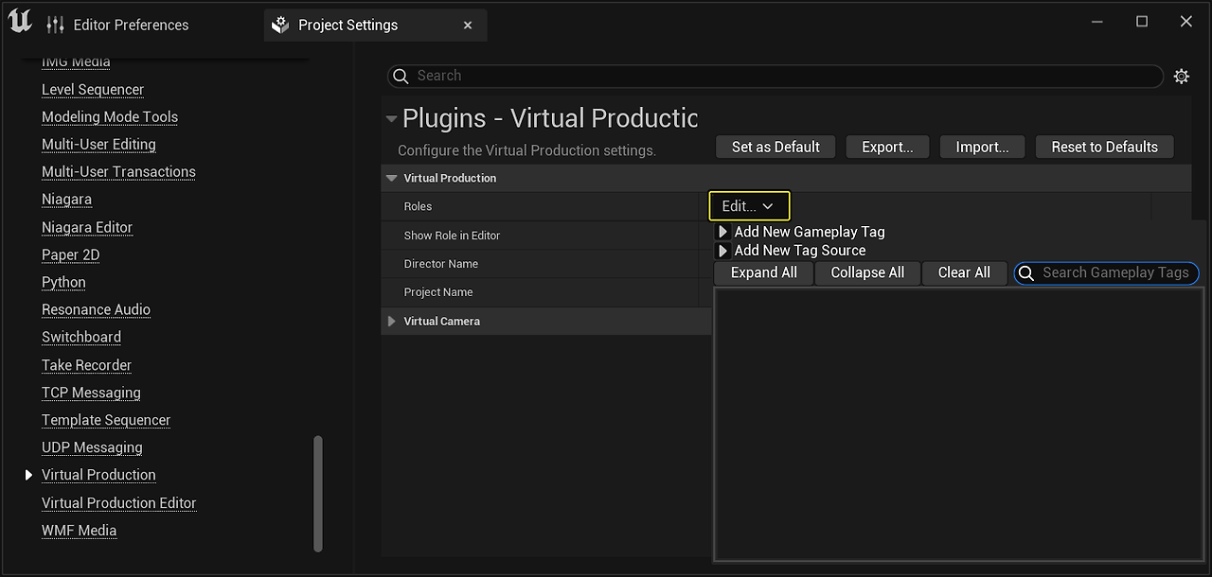
Task: Open the Roles Edit dropdown
Action: click(x=749, y=206)
